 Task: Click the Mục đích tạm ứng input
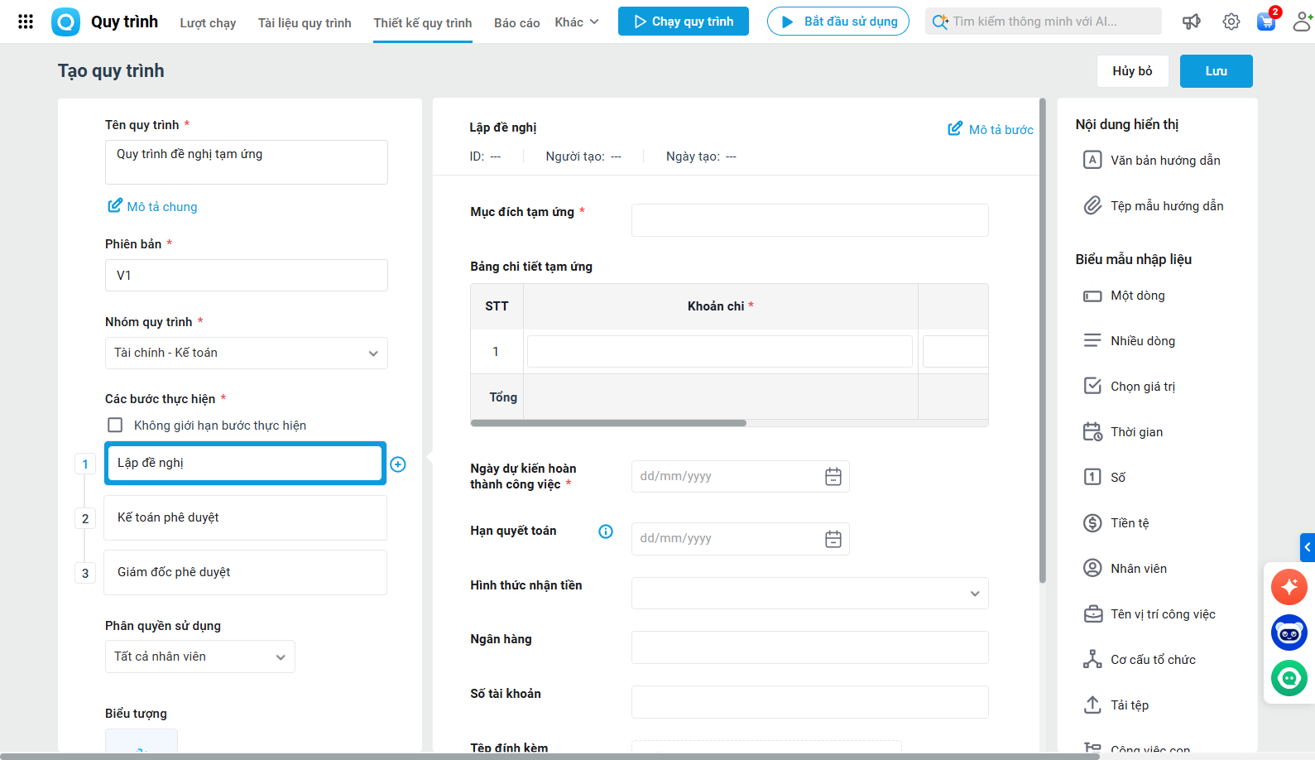click(809, 220)
